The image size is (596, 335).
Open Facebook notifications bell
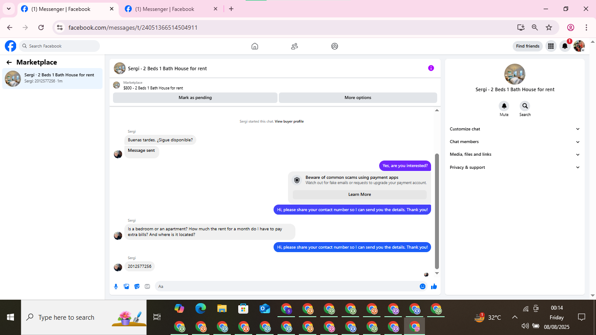click(565, 46)
